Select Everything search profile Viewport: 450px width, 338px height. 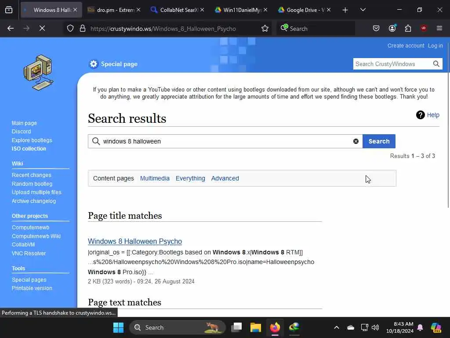coord(190,178)
